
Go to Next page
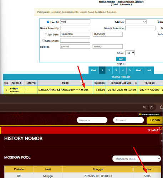138,70
